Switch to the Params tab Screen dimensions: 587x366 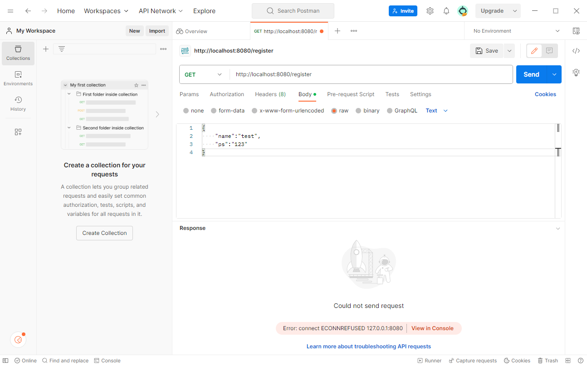tap(189, 94)
